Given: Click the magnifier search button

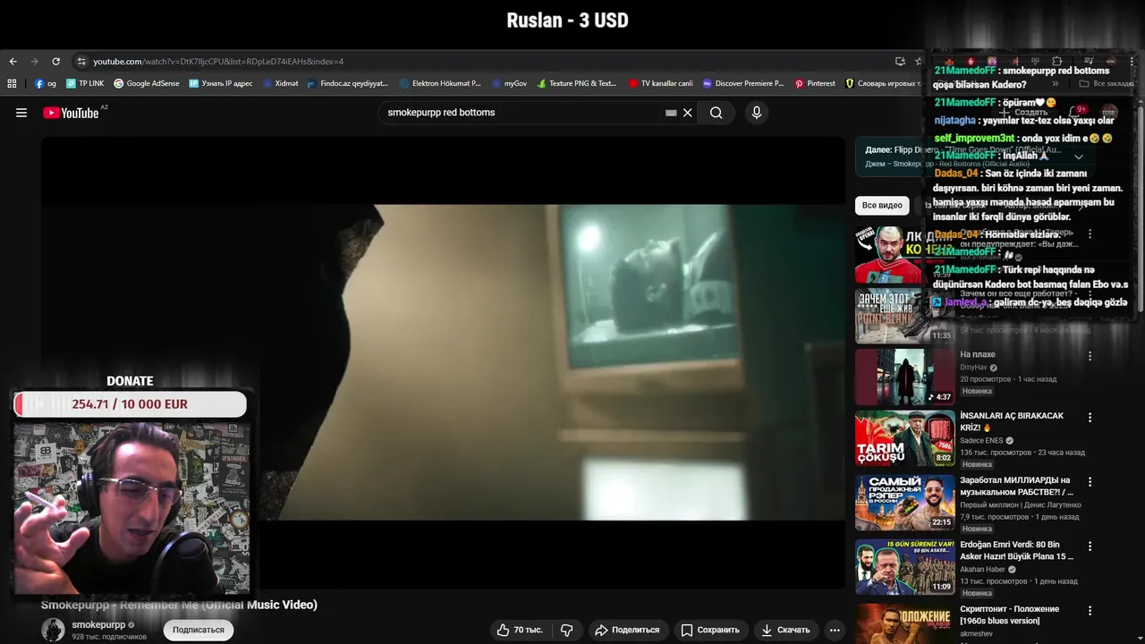Looking at the screenshot, I should click(x=717, y=113).
